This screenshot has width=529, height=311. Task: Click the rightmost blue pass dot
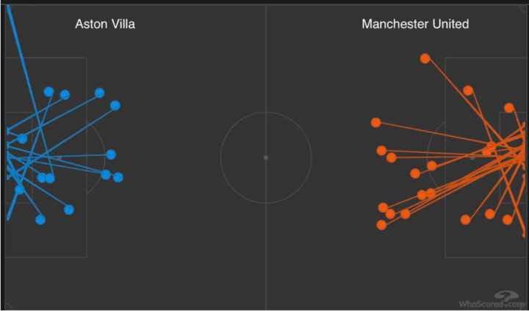click(x=118, y=177)
